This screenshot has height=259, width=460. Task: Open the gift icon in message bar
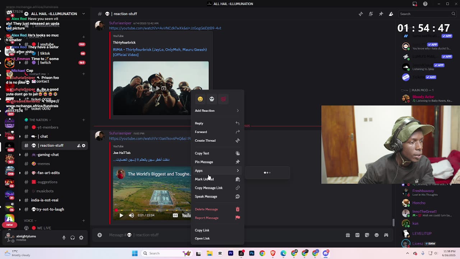pos(348,235)
